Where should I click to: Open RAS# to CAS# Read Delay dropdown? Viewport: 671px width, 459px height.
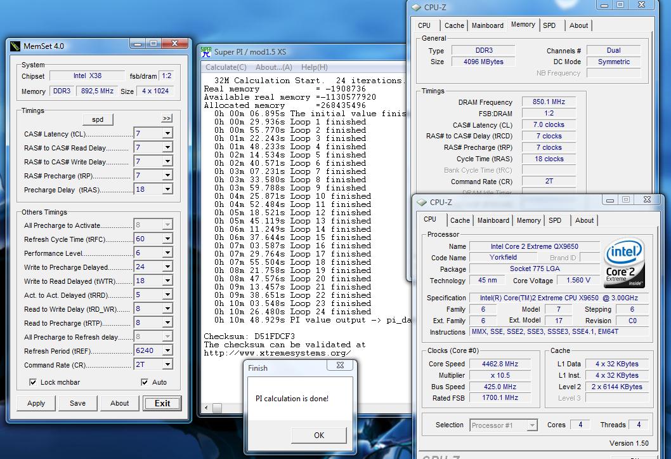coord(167,147)
